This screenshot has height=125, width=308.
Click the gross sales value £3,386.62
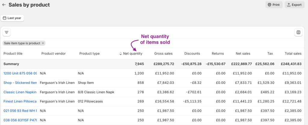coord(166,92)
